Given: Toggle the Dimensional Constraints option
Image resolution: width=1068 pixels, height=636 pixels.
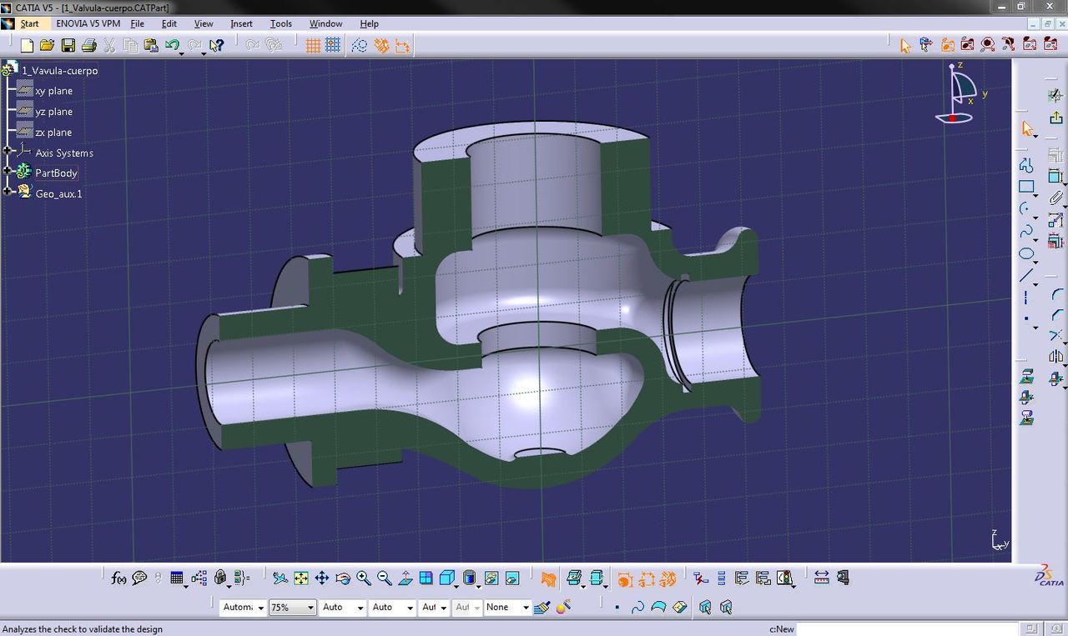Looking at the screenshot, I should pyautogui.click(x=402, y=46).
